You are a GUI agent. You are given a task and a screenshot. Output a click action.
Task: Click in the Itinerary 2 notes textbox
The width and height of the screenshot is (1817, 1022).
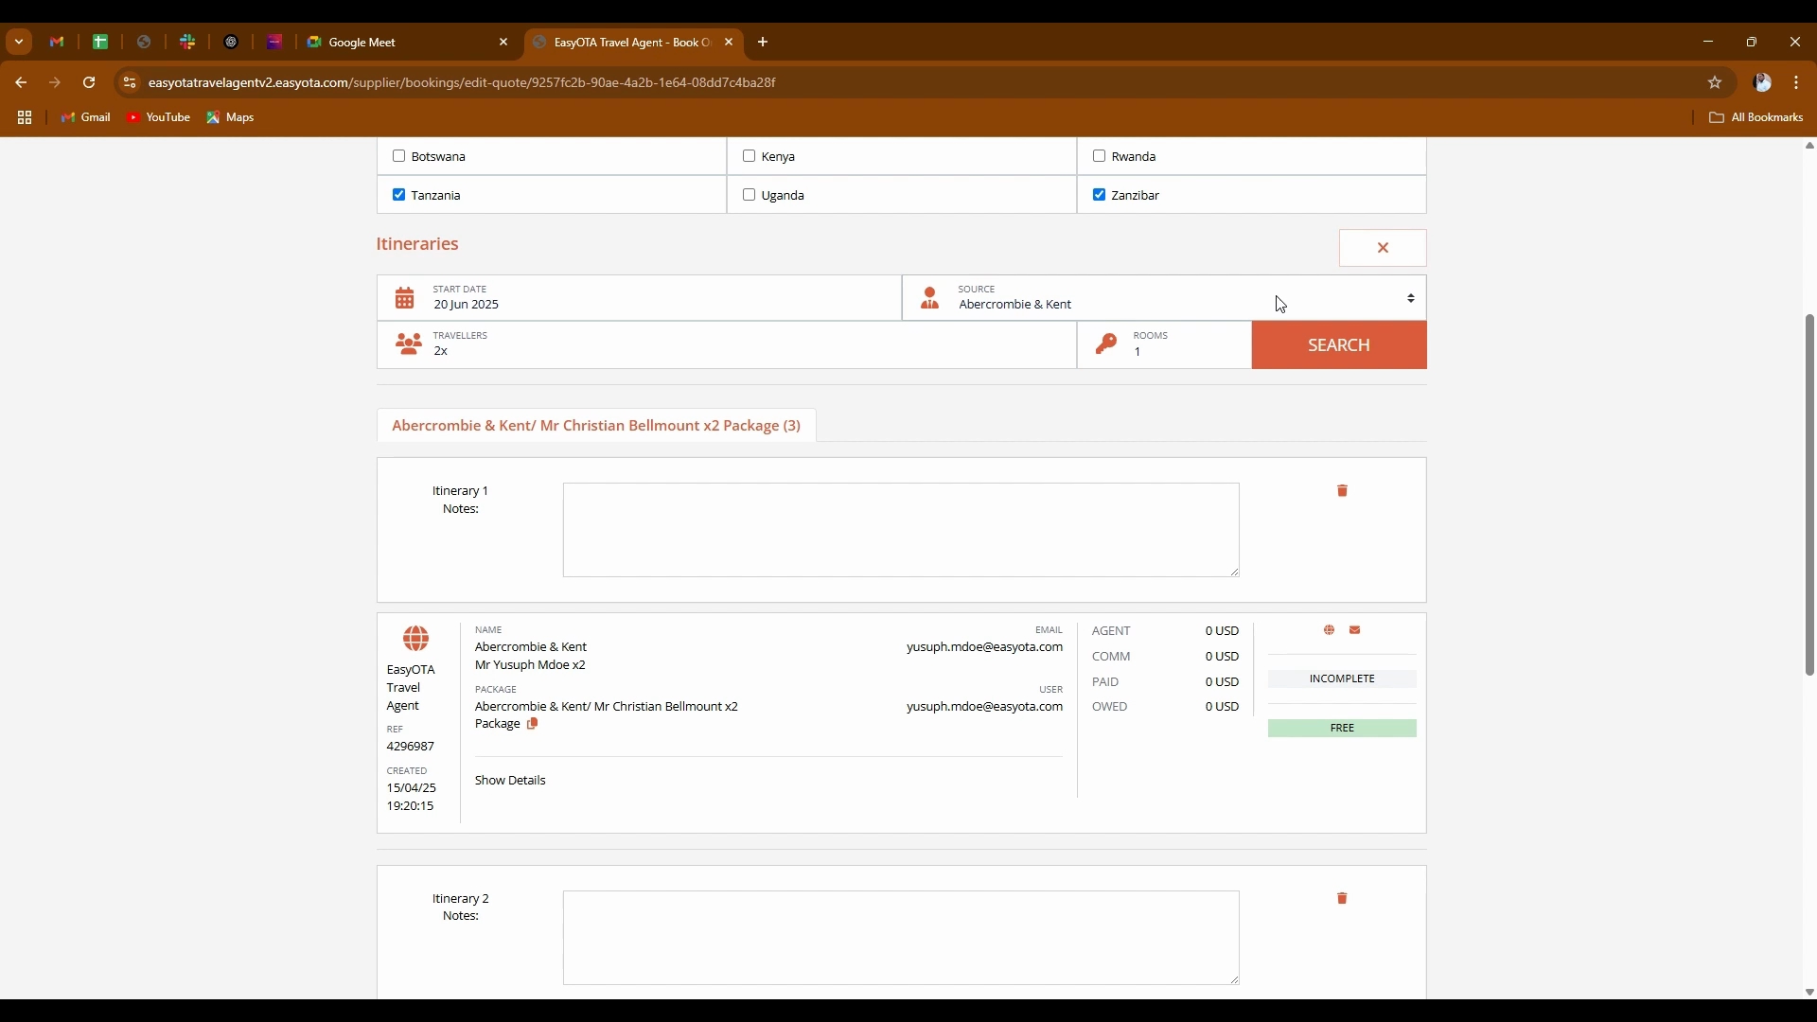(901, 938)
